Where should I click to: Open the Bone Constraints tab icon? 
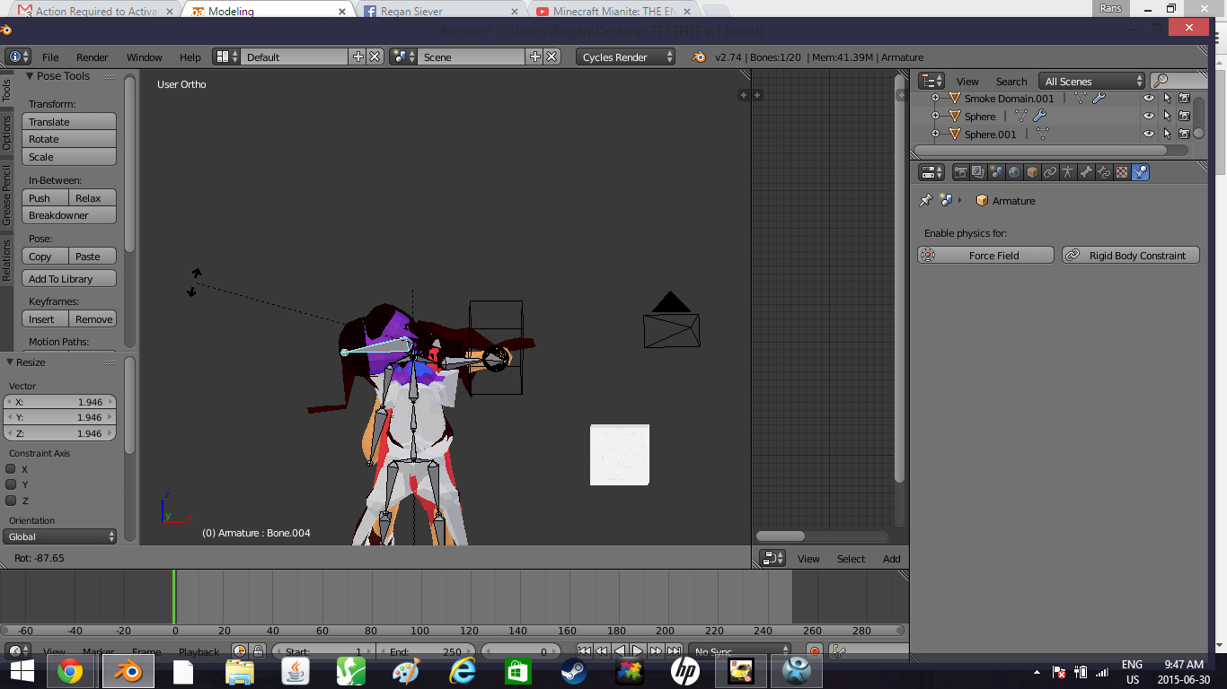1104,172
